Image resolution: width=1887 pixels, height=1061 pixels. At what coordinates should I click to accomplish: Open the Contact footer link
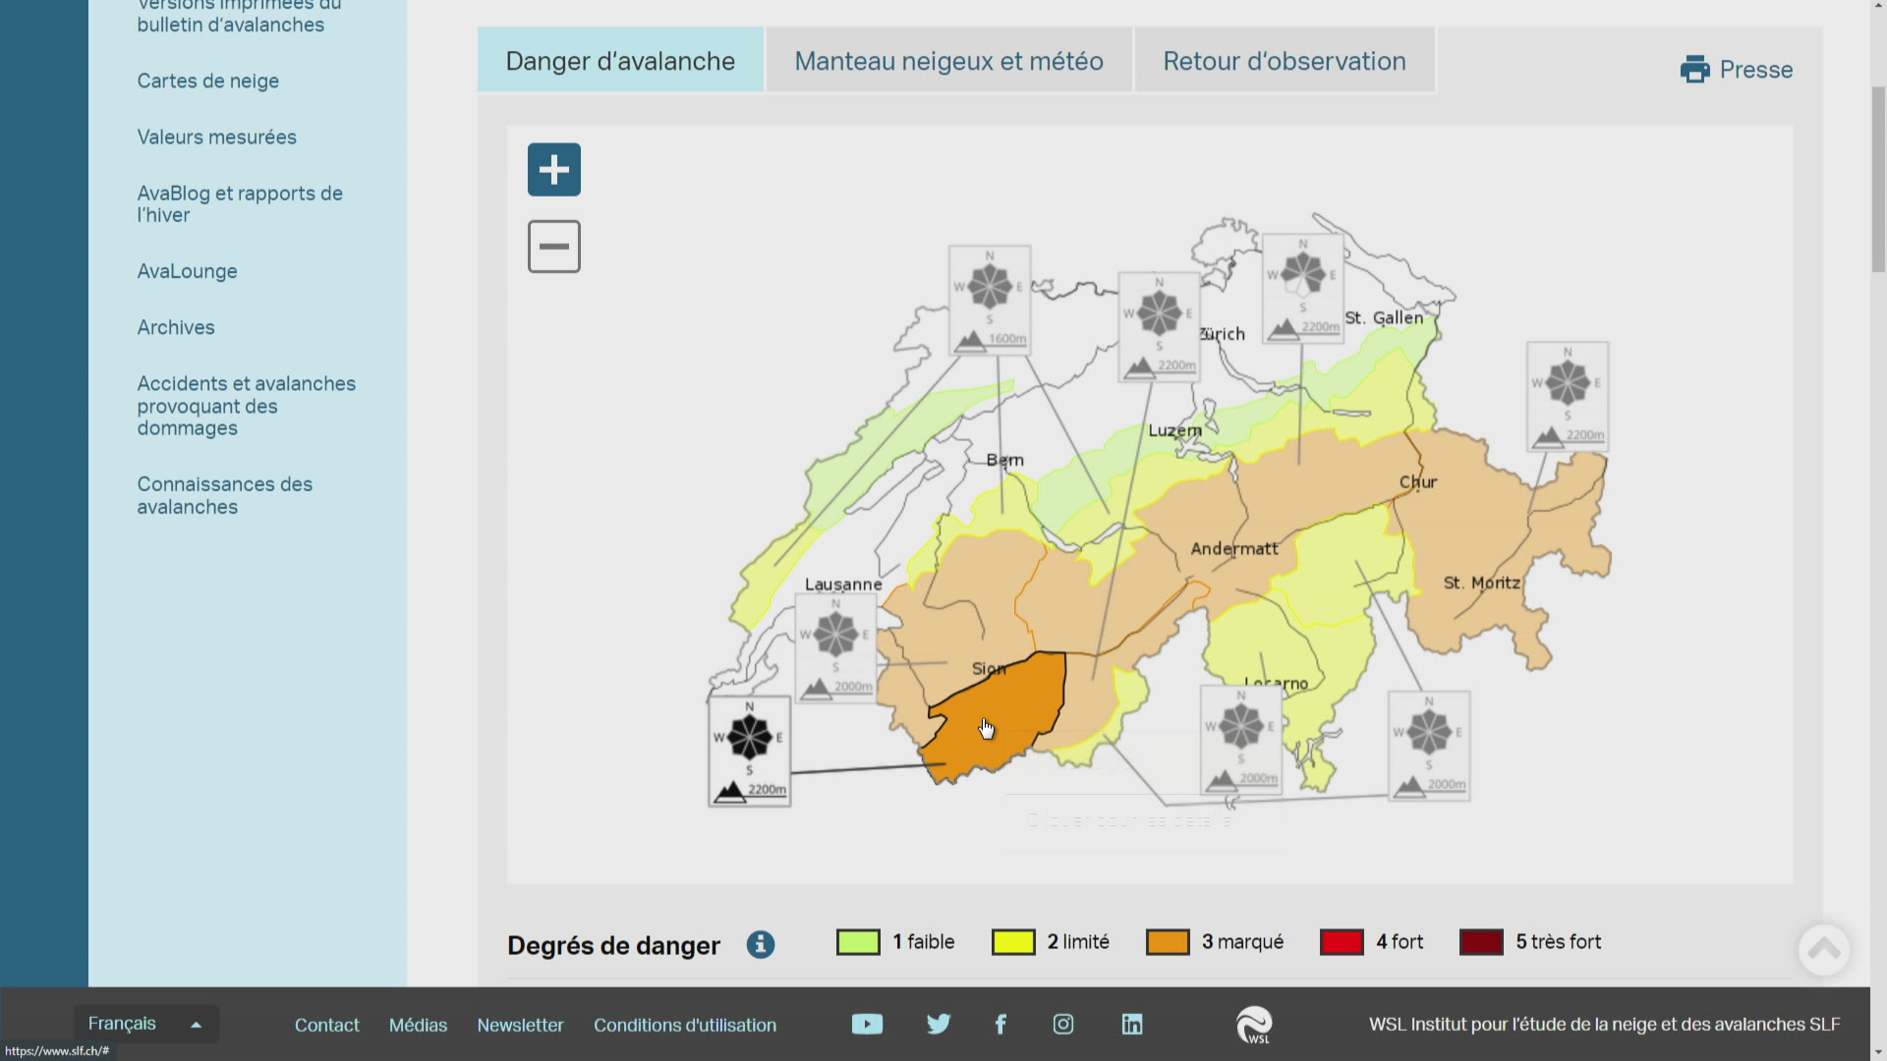tap(327, 1025)
